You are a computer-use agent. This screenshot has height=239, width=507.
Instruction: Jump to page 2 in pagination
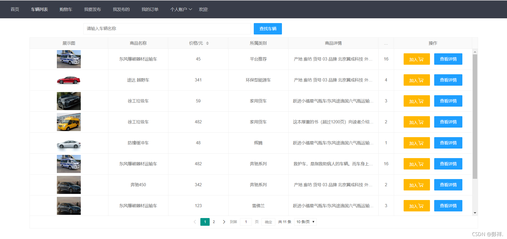(214, 222)
